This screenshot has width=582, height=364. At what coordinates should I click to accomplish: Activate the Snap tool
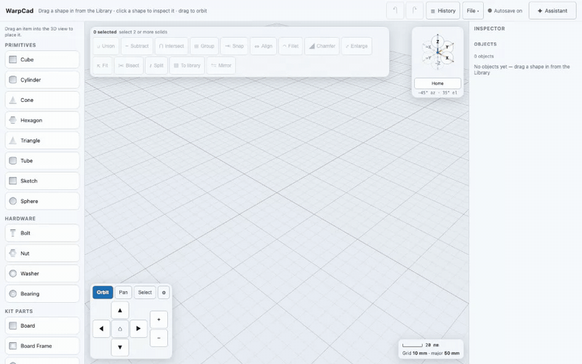pyautogui.click(x=234, y=46)
